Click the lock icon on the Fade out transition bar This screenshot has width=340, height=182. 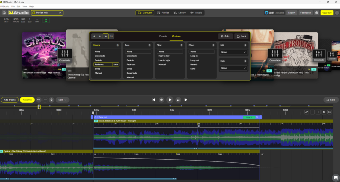[x=95, y=117]
